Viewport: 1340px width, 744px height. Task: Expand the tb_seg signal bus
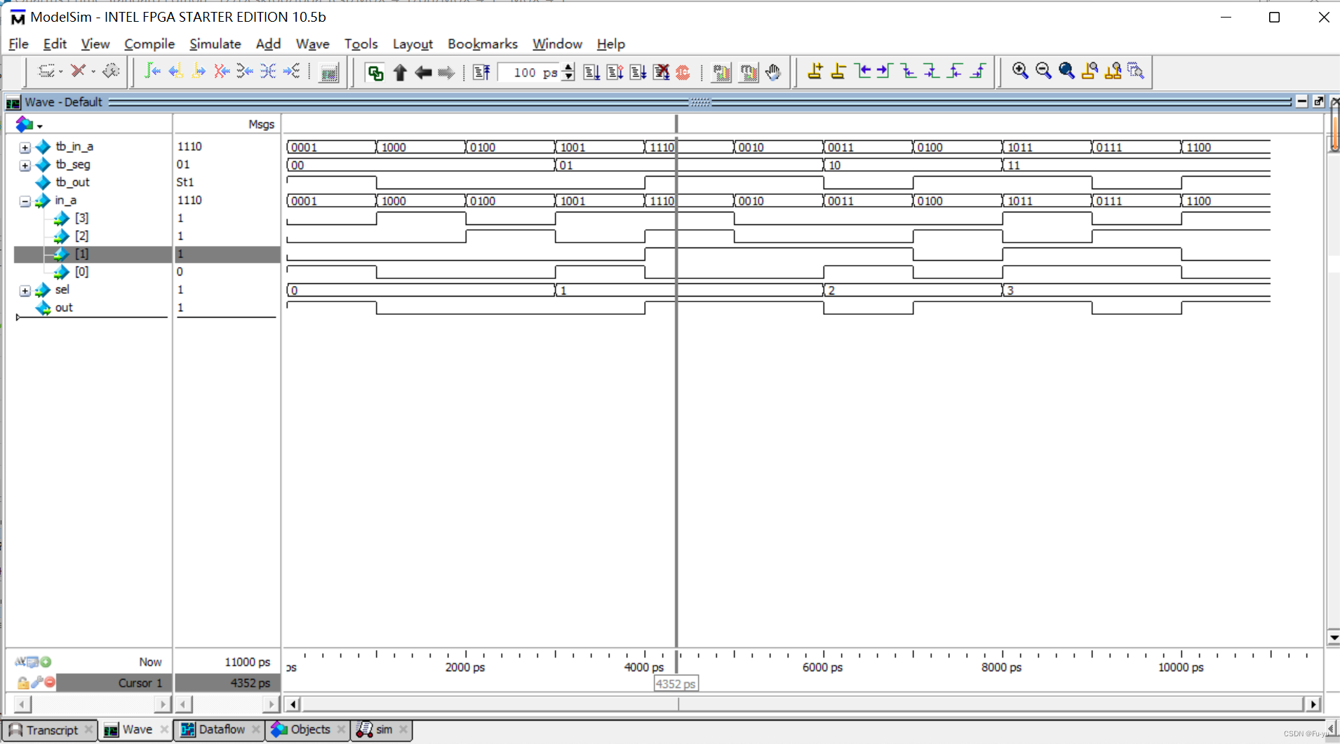[25, 165]
